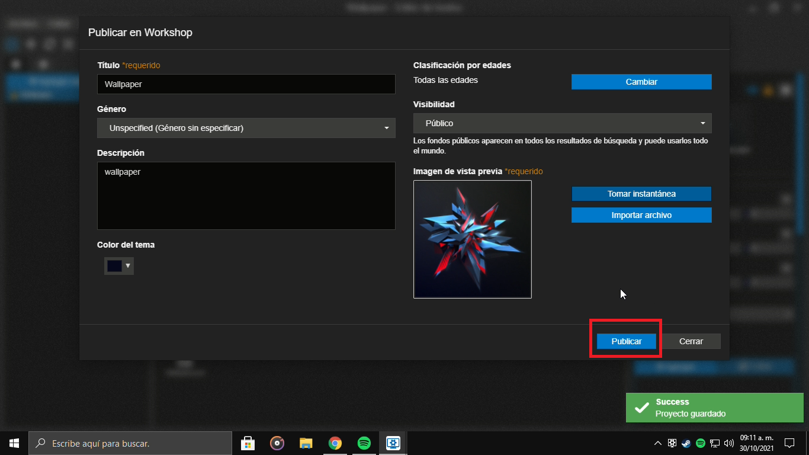Screen dimensions: 809x455
Task: Click Tomar instantánea button
Action: pos(641,194)
